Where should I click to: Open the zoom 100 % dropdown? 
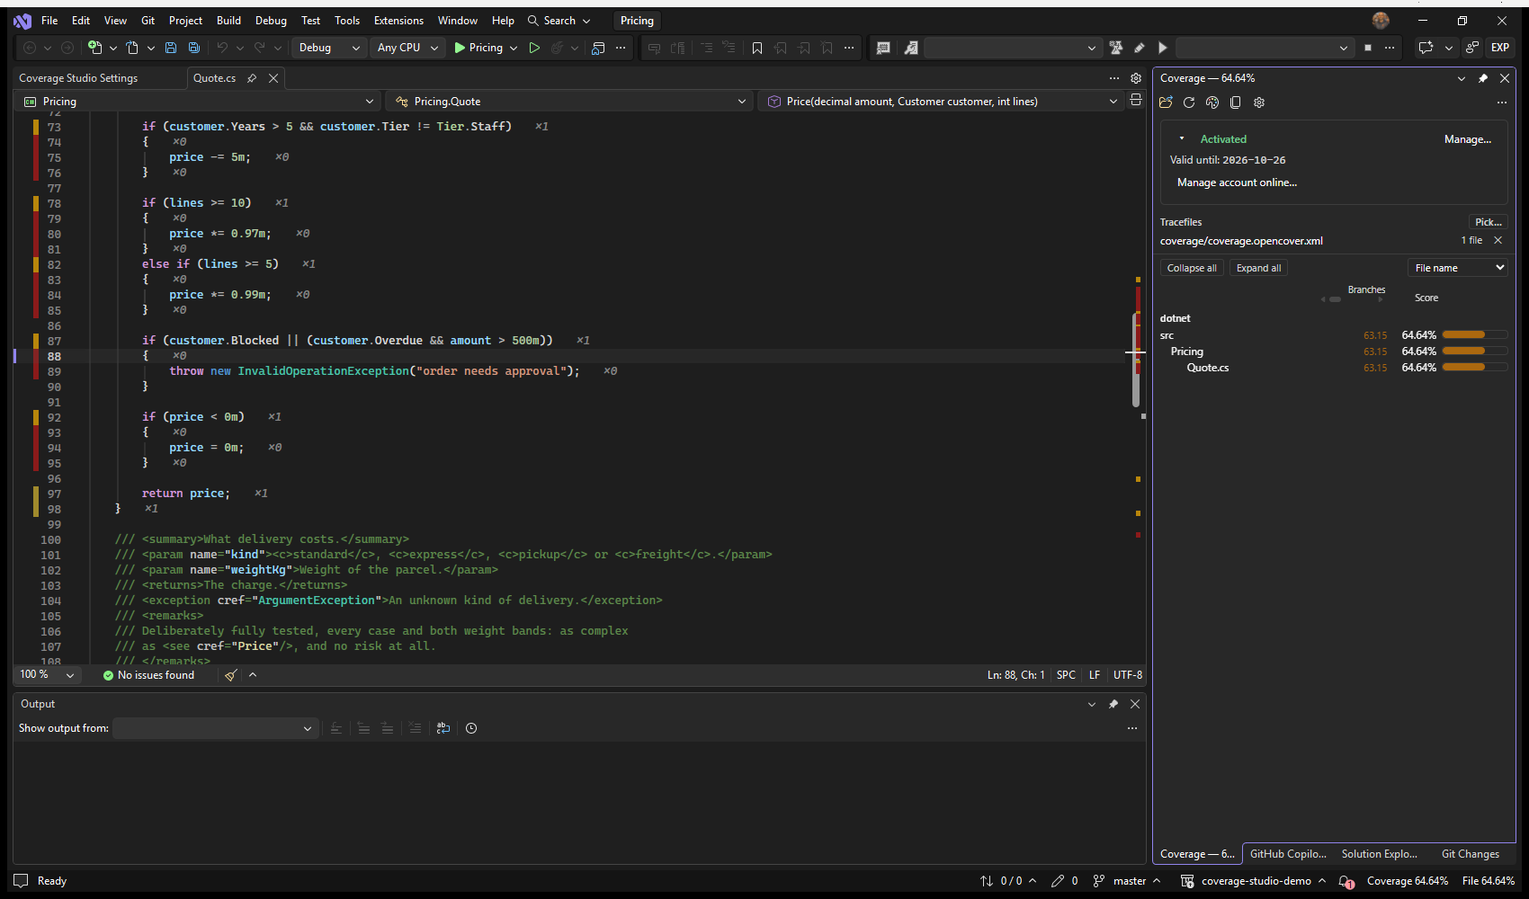pos(48,675)
